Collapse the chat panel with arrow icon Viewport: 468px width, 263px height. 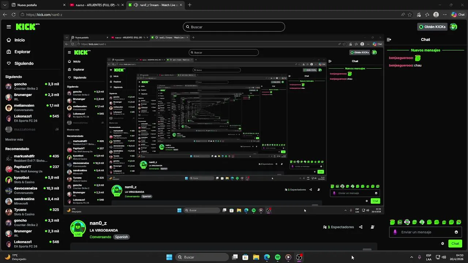tap(389, 39)
